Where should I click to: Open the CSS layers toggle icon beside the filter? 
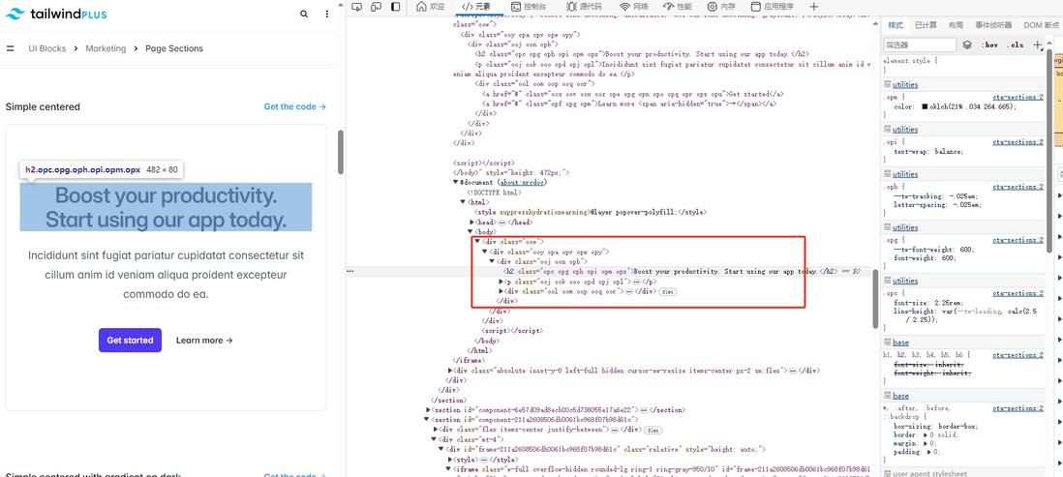967,45
